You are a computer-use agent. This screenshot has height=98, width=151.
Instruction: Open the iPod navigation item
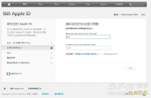coord(56,4)
